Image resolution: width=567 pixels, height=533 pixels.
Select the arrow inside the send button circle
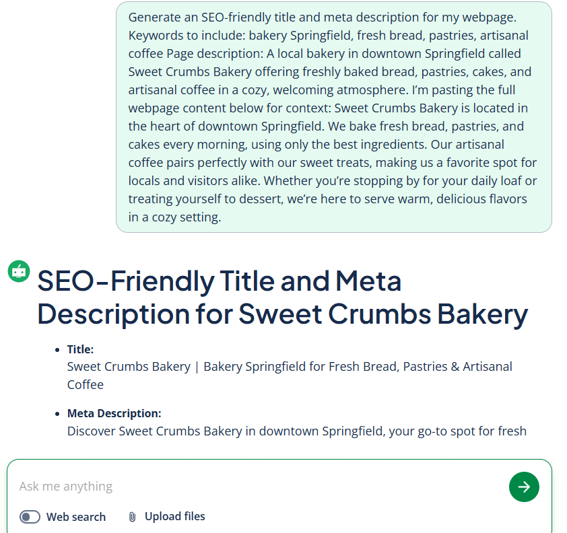pyautogui.click(x=524, y=487)
